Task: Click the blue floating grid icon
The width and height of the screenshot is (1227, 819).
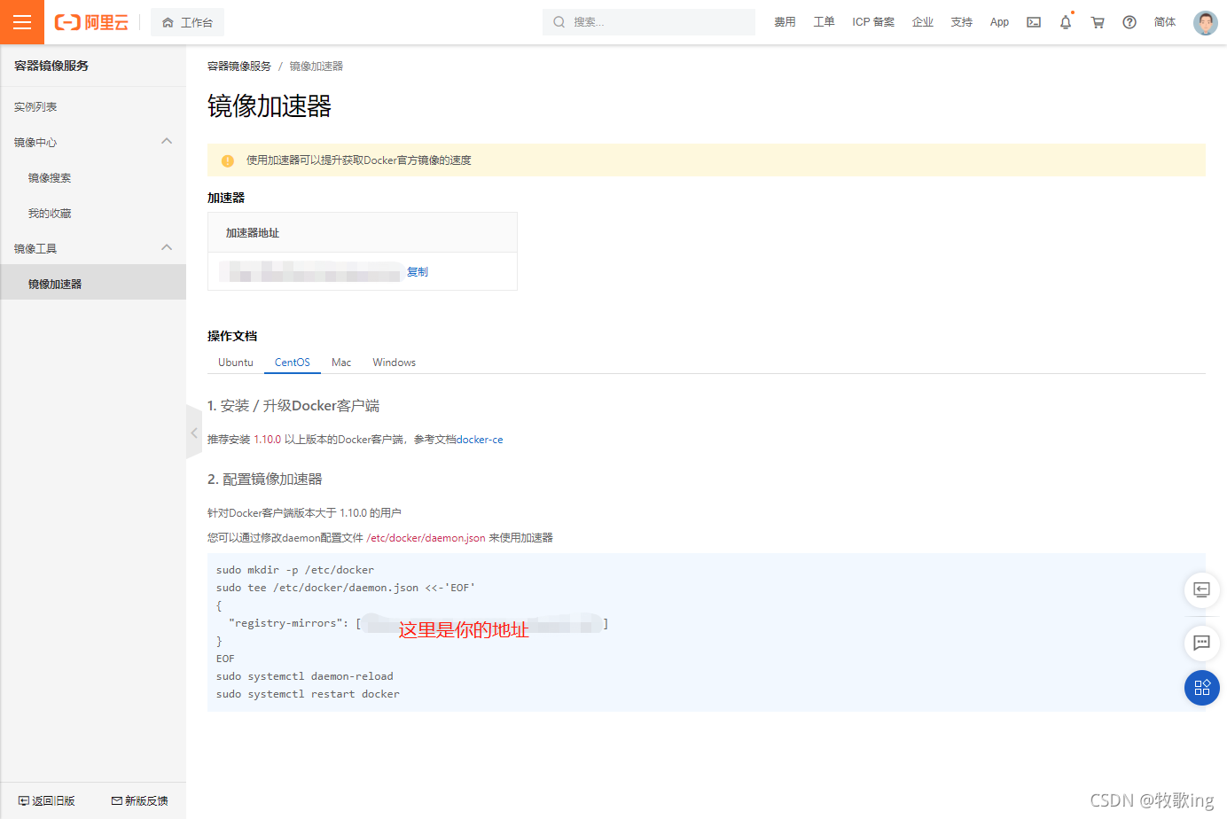Action: point(1201,688)
